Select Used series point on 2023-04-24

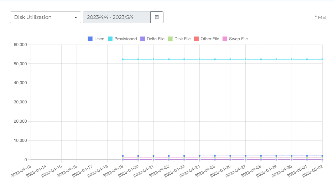[x=199, y=156]
